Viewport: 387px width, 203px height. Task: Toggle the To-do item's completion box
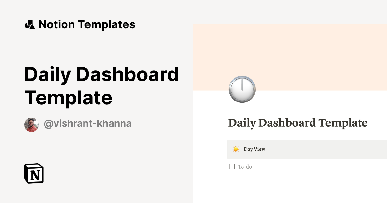tap(232, 167)
